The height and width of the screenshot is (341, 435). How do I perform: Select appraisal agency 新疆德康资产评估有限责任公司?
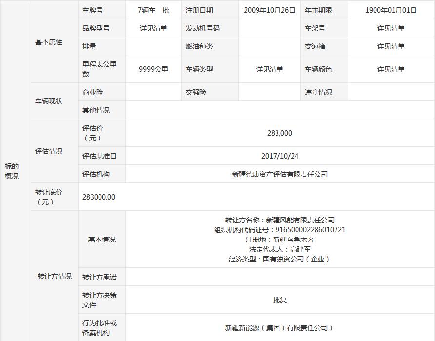(279, 174)
